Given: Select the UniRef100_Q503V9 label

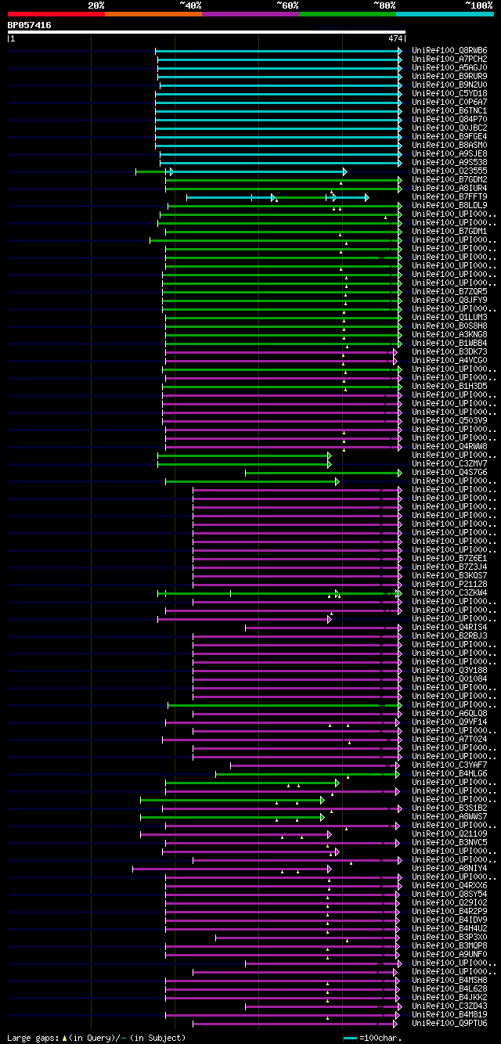Looking at the screenshot, I should (449, 420).
